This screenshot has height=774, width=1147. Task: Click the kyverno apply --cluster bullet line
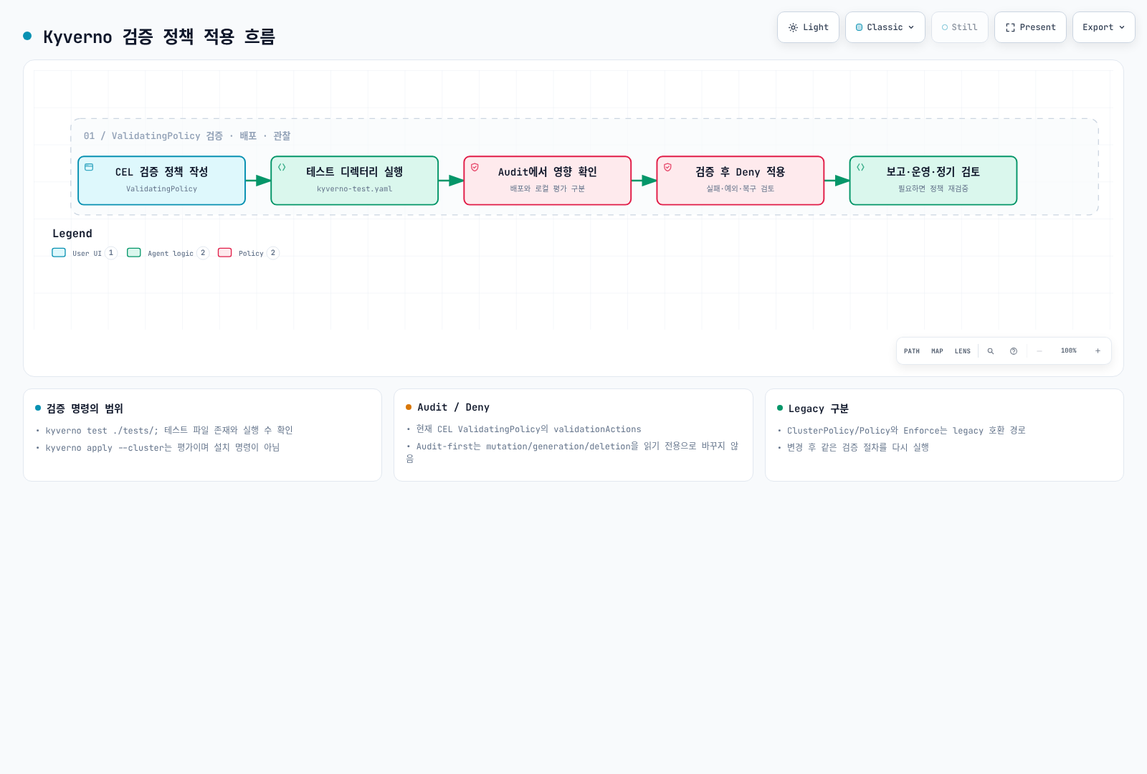[163, 447]
